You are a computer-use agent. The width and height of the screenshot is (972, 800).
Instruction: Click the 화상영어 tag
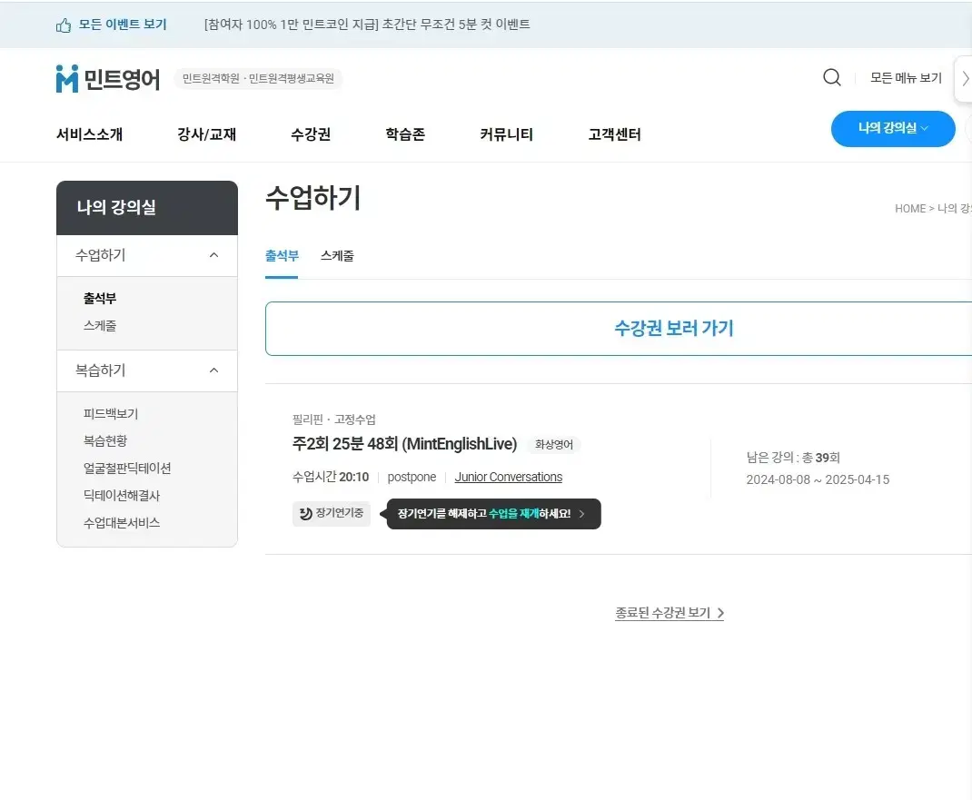pos(553,445)
